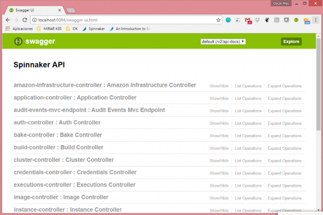Expand amazon-infrastructure-controller section
Image resolution: width=323 pixels, height=215 pixels.
coord(105,85)
